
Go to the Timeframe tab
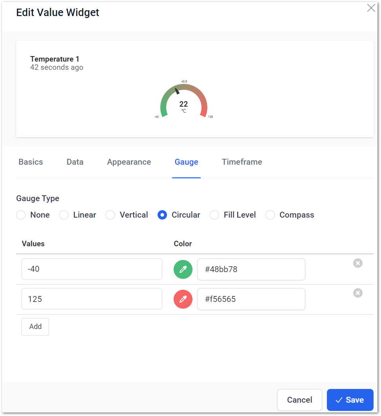click(242, 162)
